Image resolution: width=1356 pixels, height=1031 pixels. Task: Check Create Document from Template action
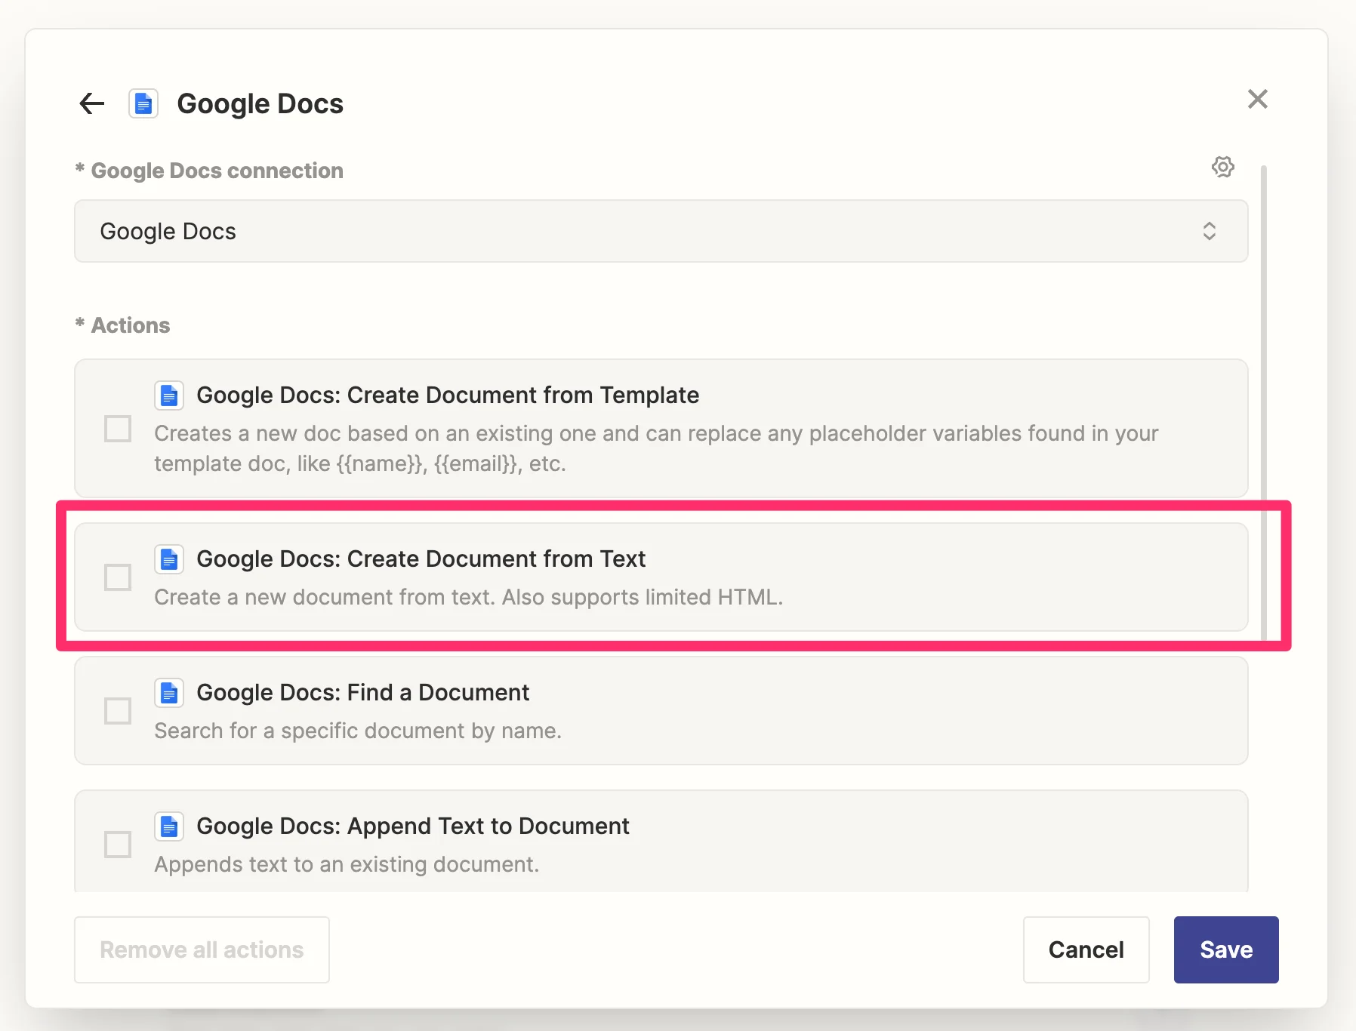(118, 429)
